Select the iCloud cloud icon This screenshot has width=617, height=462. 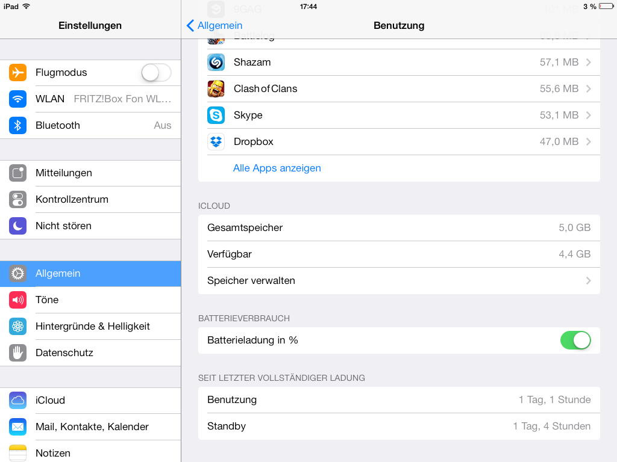17,400
